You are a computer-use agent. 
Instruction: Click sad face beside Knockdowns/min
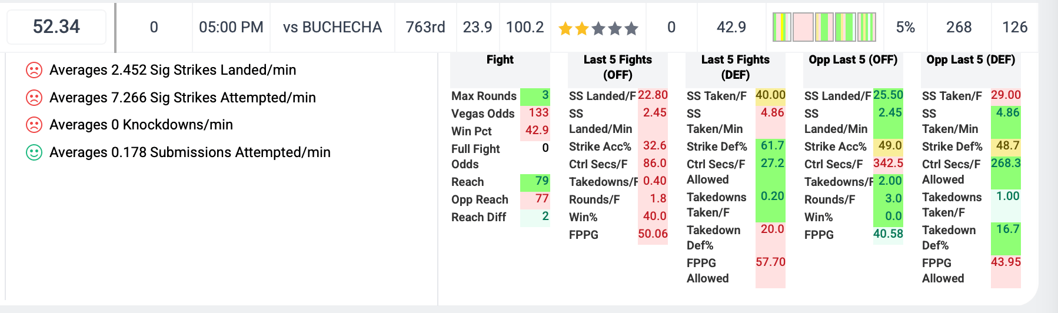(x=34, y=125)
